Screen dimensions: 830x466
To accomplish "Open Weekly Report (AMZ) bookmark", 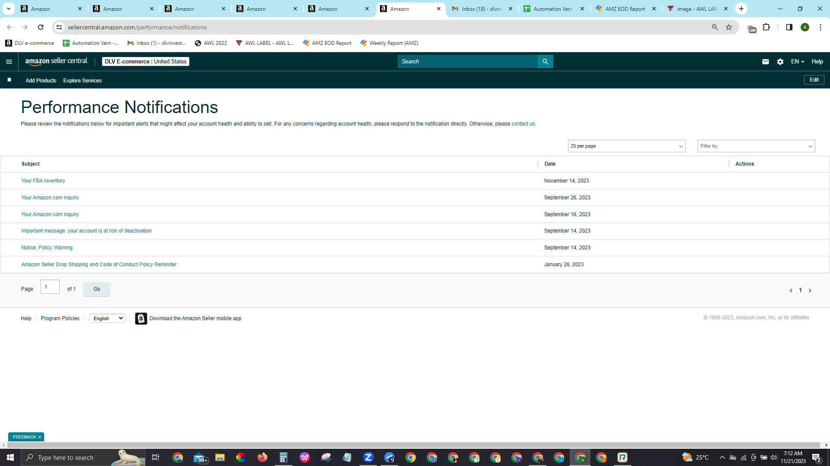I will pos(389,43).
